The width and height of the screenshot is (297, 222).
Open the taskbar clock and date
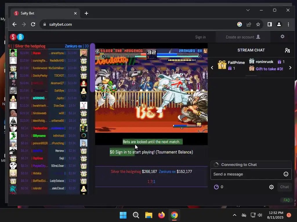(275, 215)
